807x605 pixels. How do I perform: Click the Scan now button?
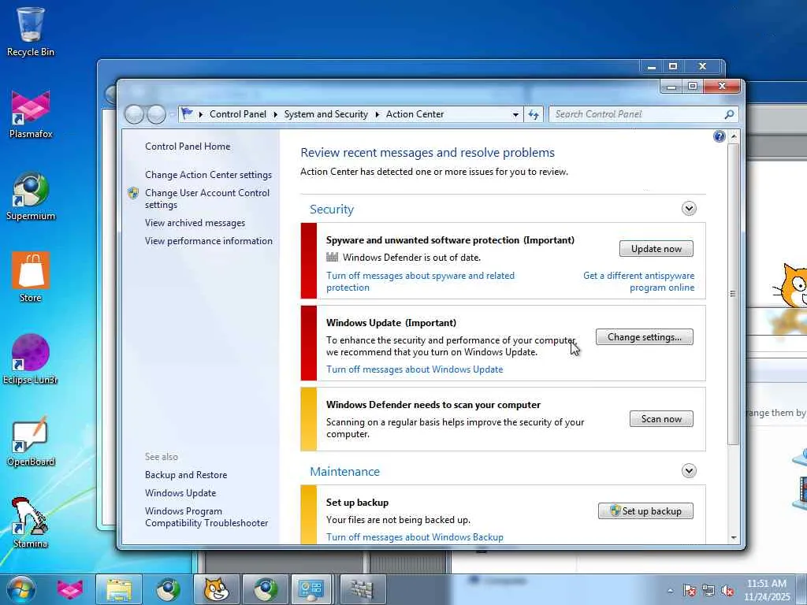661,419
